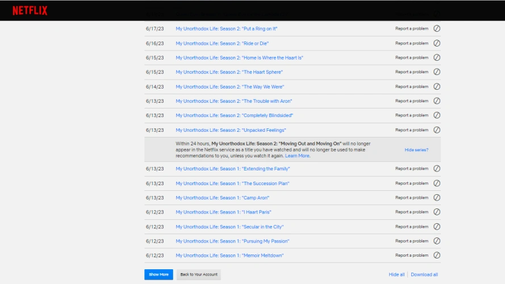Click the Back to Your Account button

click(199, 274)
